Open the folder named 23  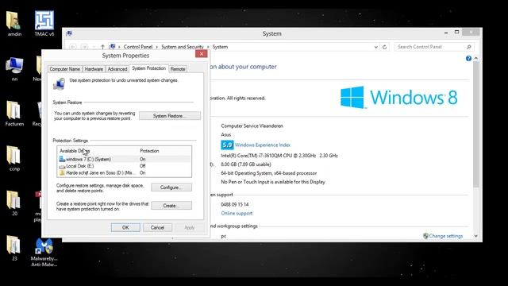[14, 248]
